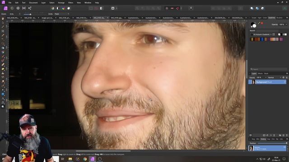Select the Flood Fill tool
Image resolution: width=289 pixels, height=162 pixels.
[x=3, y=48]
